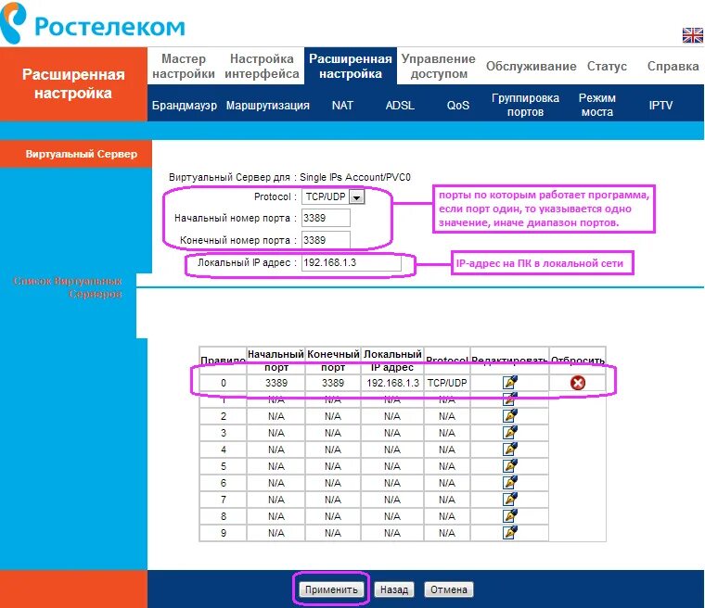Click the Применить button
This screenshot has width=705, height=608.
331,589
